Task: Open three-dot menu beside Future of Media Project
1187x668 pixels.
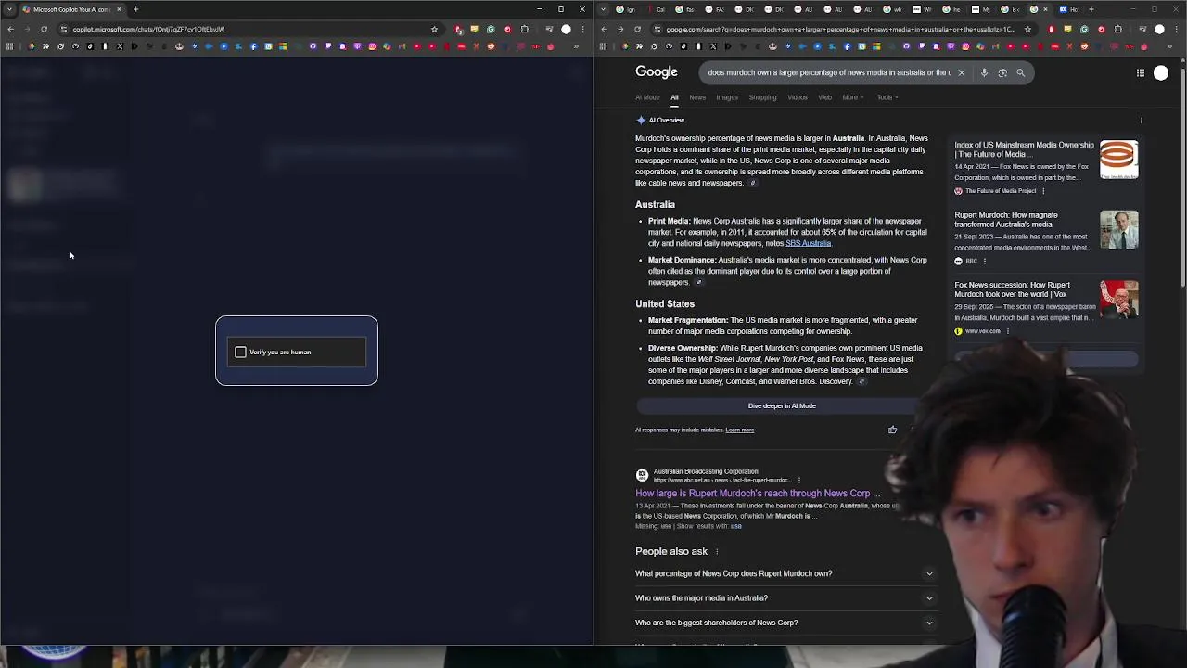Action: click(x=1043, y=191)
